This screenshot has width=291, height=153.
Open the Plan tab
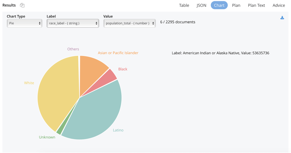click(x=236, y=5)
